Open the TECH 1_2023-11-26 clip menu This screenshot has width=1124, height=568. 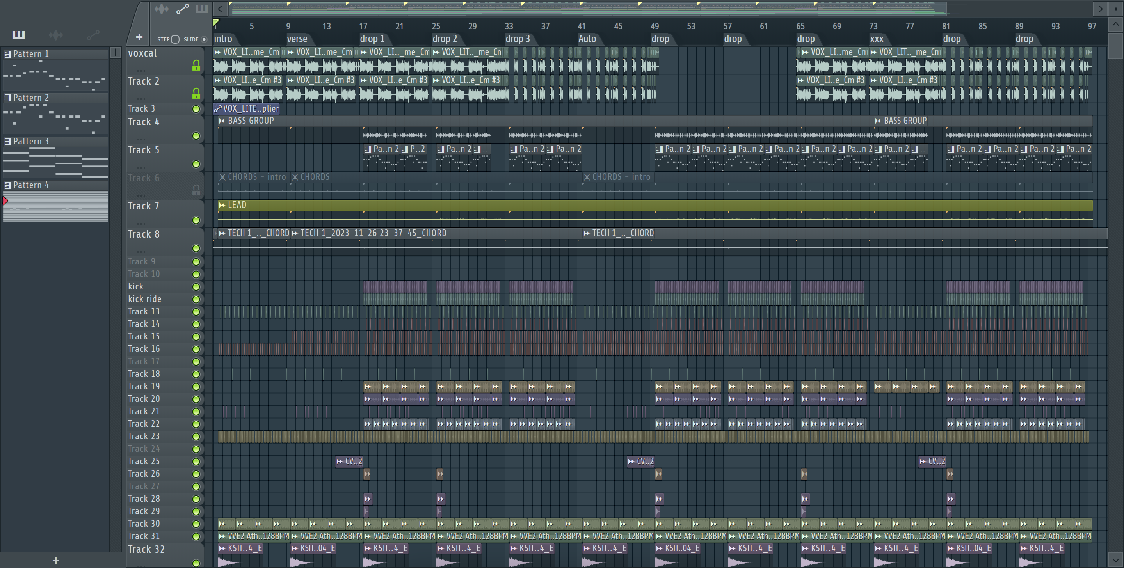[295, 233]
